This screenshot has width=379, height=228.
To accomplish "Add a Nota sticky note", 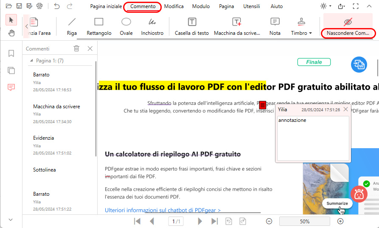I will tap(275, 27).
